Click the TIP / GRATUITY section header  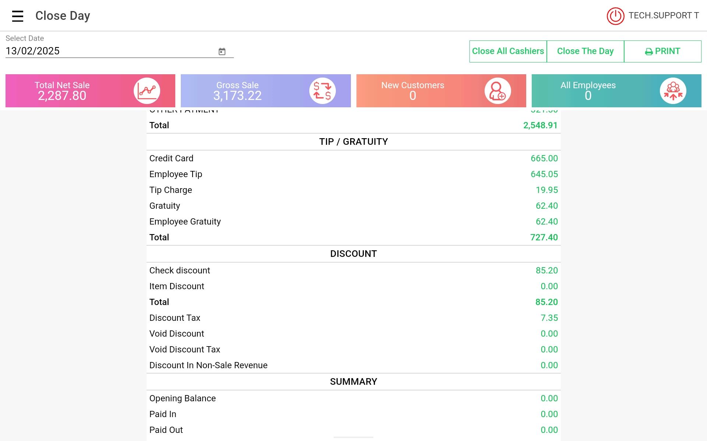pos(353,142)
